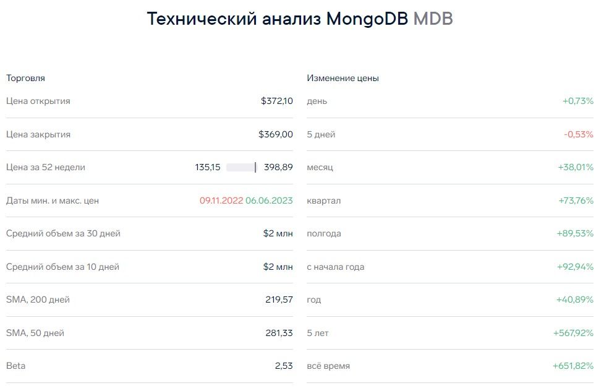This screenshot has width=609, height=388.
Task: Click the MDB ticker in the heading
Action: (433, 19)
